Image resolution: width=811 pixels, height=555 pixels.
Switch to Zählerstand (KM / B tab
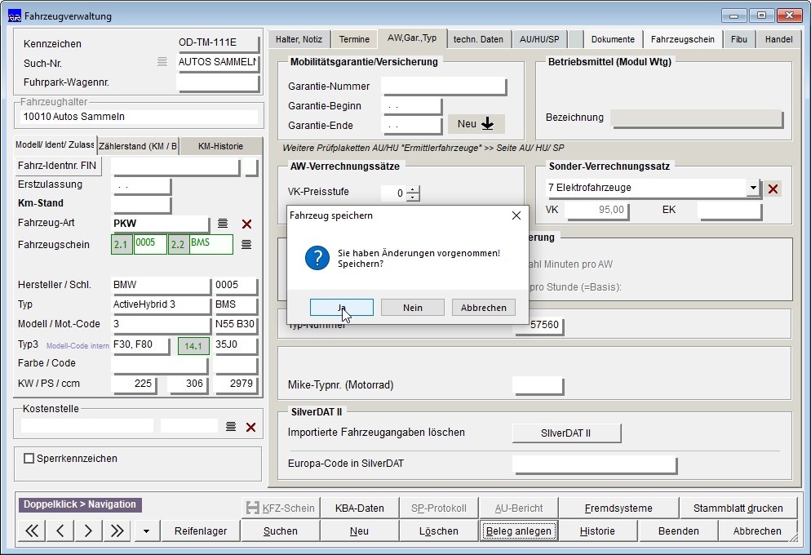click(x=138, y=146)
